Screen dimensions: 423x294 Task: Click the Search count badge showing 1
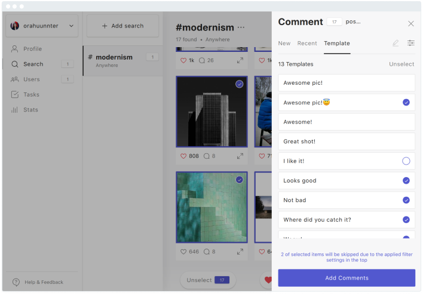pos(68,64)
